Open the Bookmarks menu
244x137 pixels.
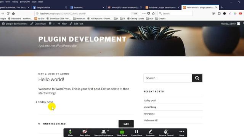tap(25, 2)
